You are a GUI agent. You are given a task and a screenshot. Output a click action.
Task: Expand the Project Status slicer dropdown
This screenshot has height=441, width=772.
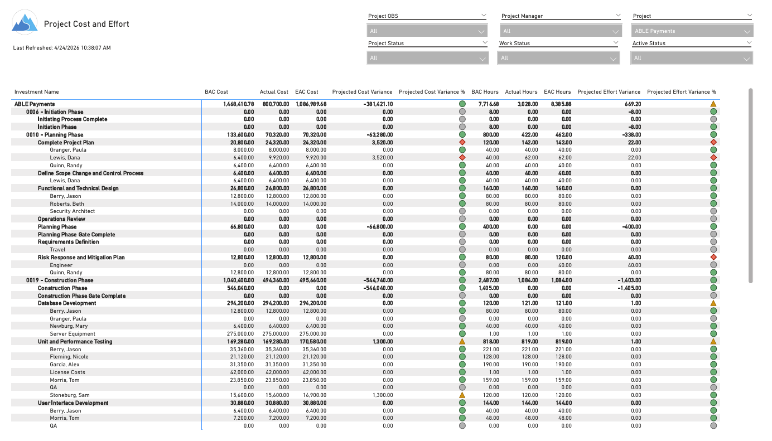coord(427,58)
